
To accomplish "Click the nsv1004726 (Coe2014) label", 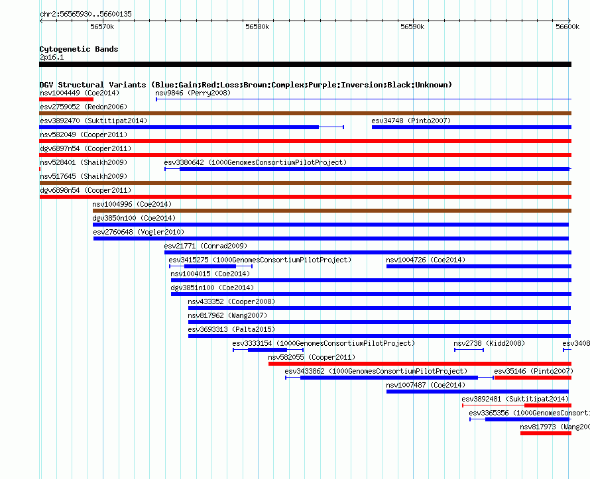I will pyautogui.click(x=426, y=260).
